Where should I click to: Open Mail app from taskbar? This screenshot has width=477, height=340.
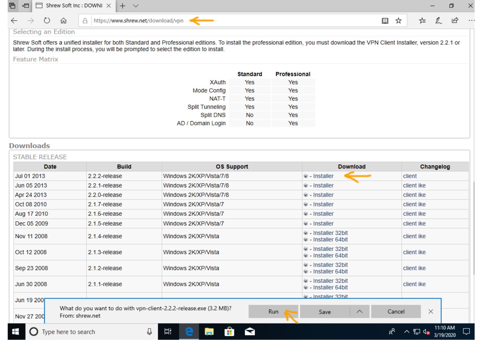[x=250, y=332]
